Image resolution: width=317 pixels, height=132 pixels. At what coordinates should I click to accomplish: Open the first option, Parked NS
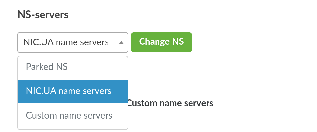click(x=47, y=67)
